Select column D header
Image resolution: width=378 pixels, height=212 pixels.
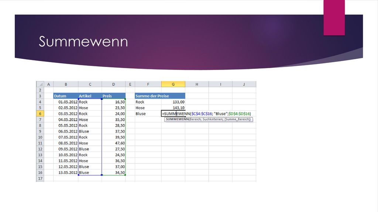click(x=114, y=84)
